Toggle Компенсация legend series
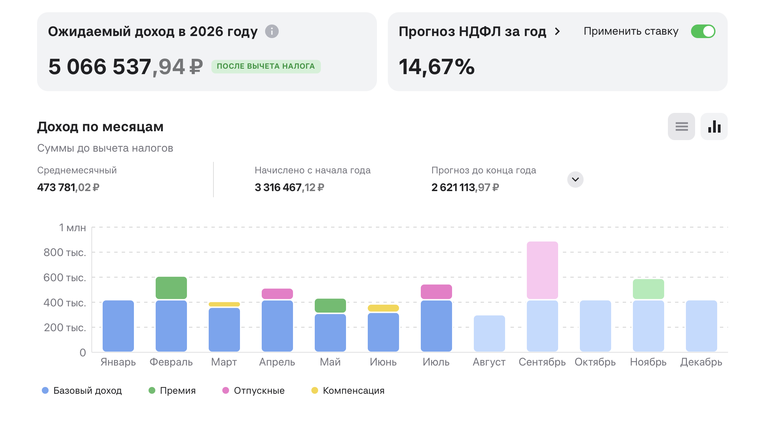This screenshot has width=760, height=423. point(348,390)
